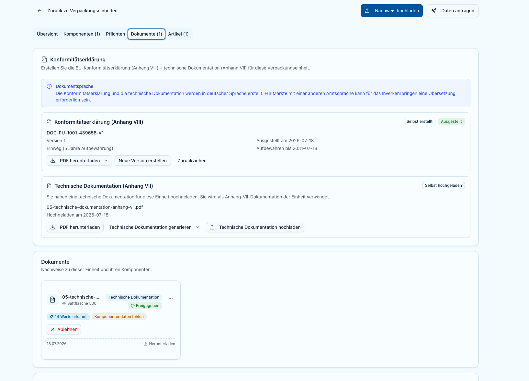529x381 pixels.
Task: Click the checkmark icon in the Freigegeben badge
Action: pyautogui.click(x=133, y=306)
